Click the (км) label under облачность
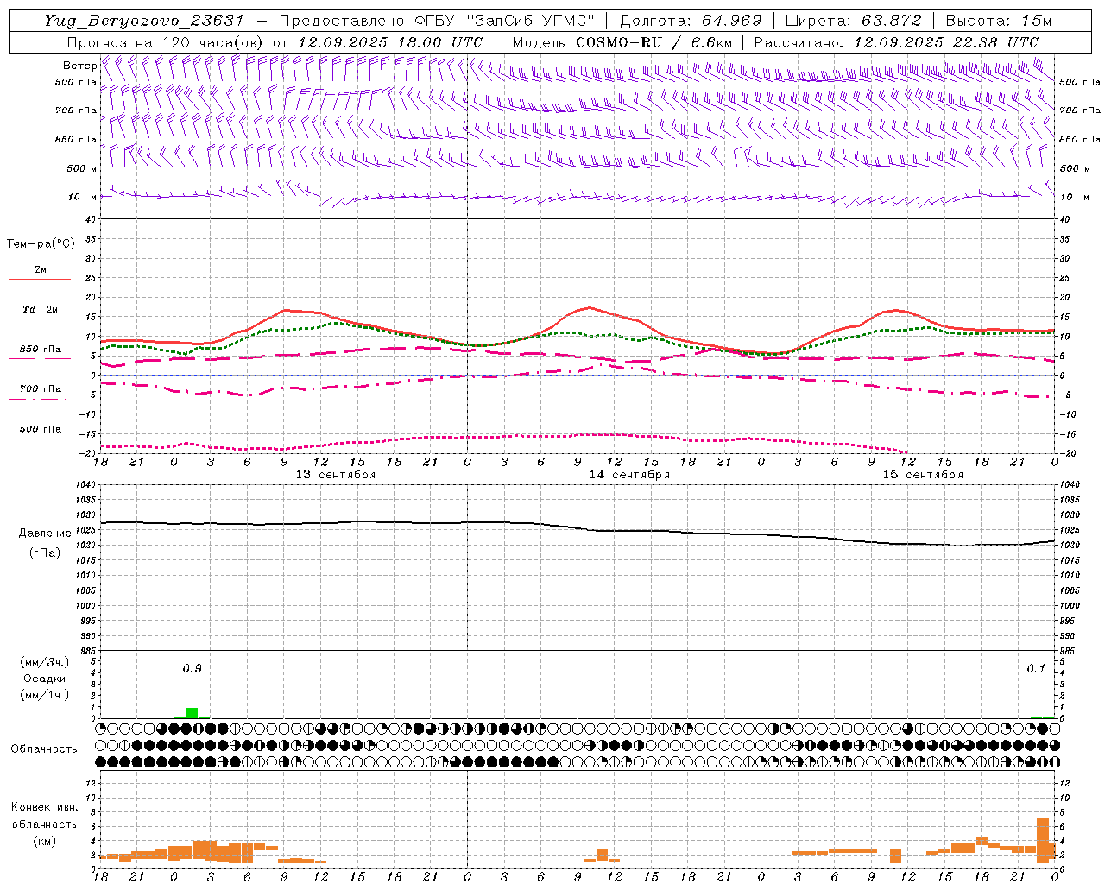This screenshot has width=1105, height=884. point(44,841)
